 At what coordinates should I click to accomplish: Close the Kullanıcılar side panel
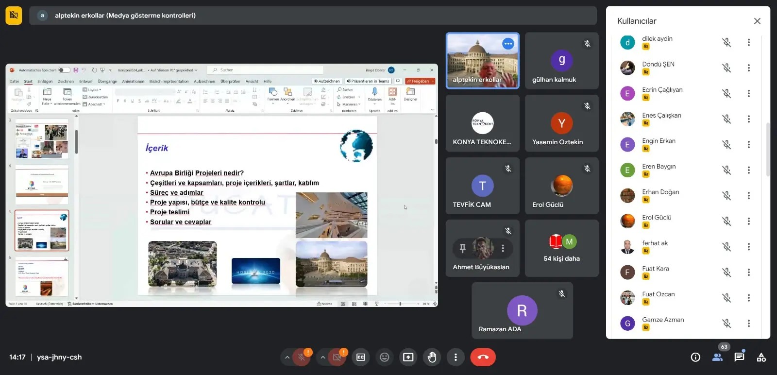coord(757,21)
